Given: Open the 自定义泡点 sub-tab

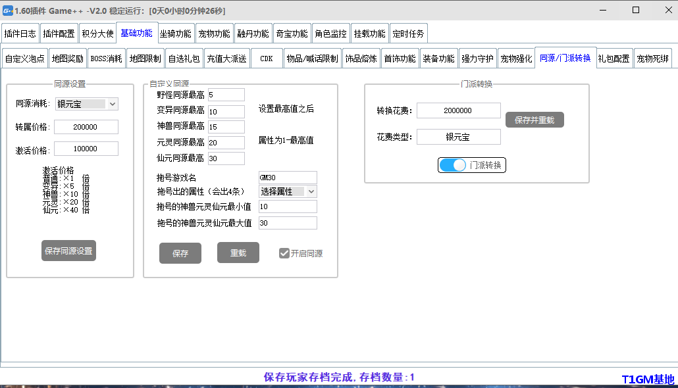Looking at the screenshot, I should 24,59.
